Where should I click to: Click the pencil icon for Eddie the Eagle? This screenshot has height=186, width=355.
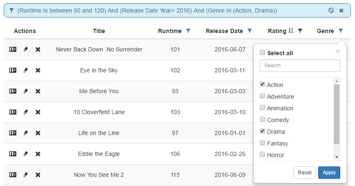pos(26,154)
